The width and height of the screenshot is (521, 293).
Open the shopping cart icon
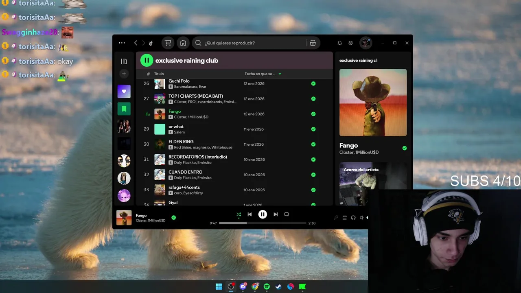(x=168, y=43)
